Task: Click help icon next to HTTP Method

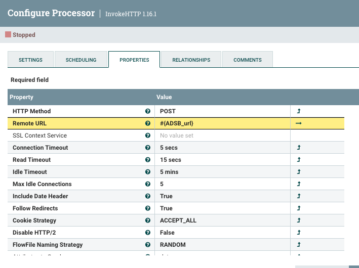Action: [x=148, y=111]
